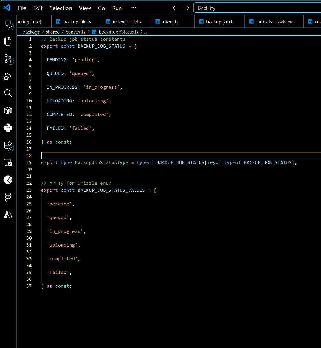Click TS icon beside breadcrumb backupJobStatus.ts
Screen dimensions: 321x348
click(x=94, y=32)
